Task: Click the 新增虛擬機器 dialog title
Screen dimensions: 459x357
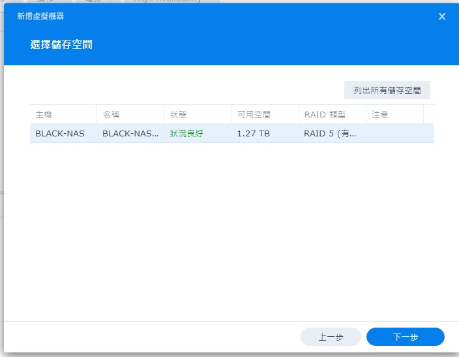Action: 40,16
